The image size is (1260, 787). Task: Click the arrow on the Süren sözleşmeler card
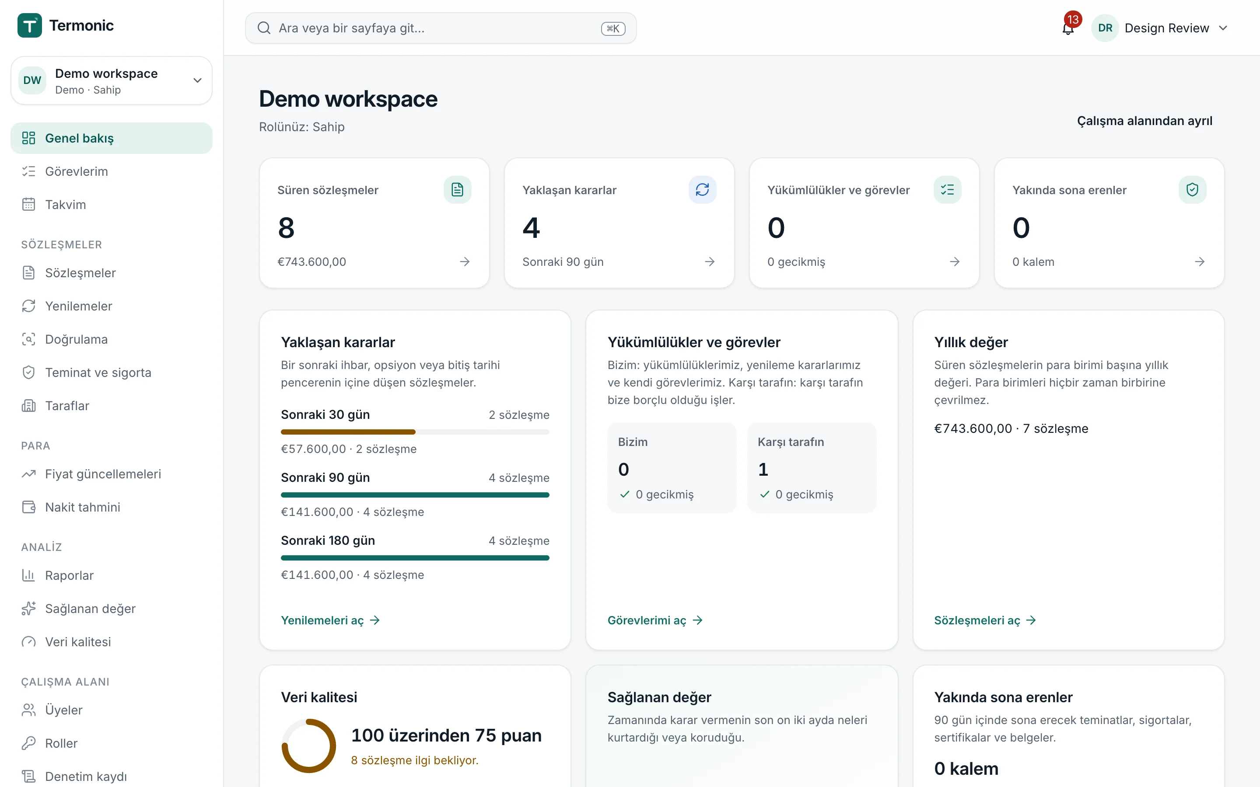click(465, 261)
